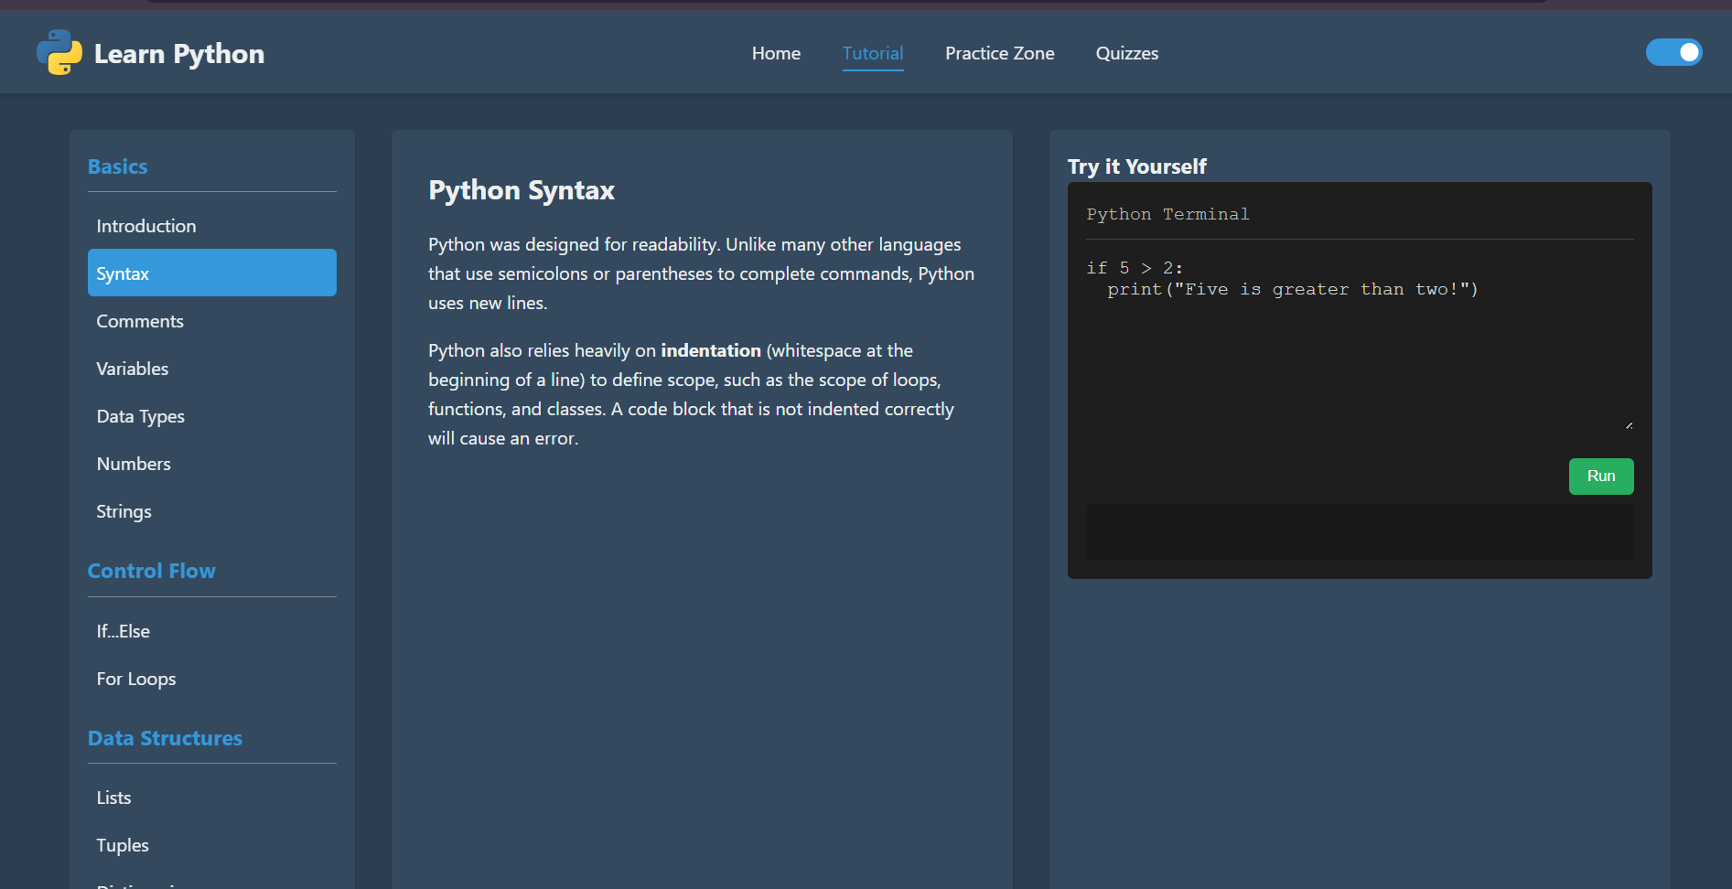Open the Home page
Viewport: 1732px width, 889px height.
click(x=776, y=53)
